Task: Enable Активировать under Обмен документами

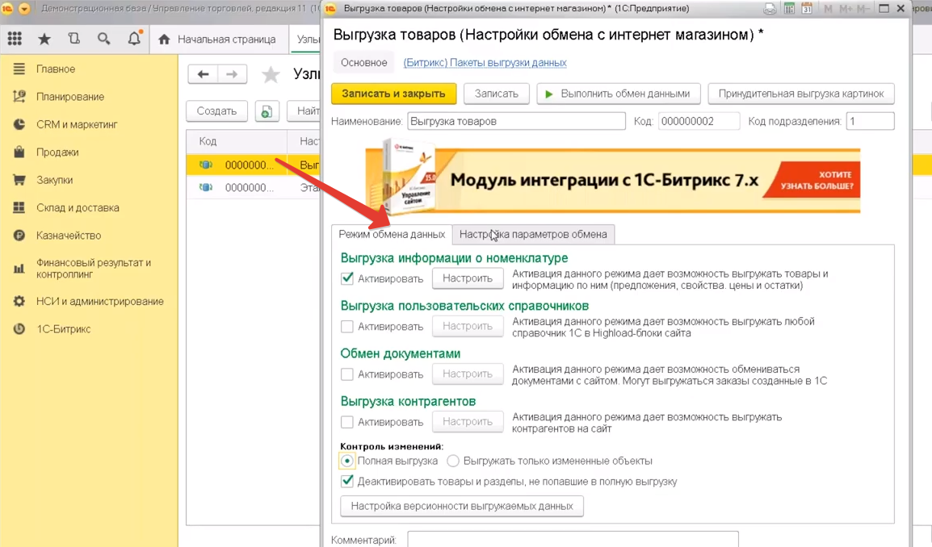Action: point(347,374)
